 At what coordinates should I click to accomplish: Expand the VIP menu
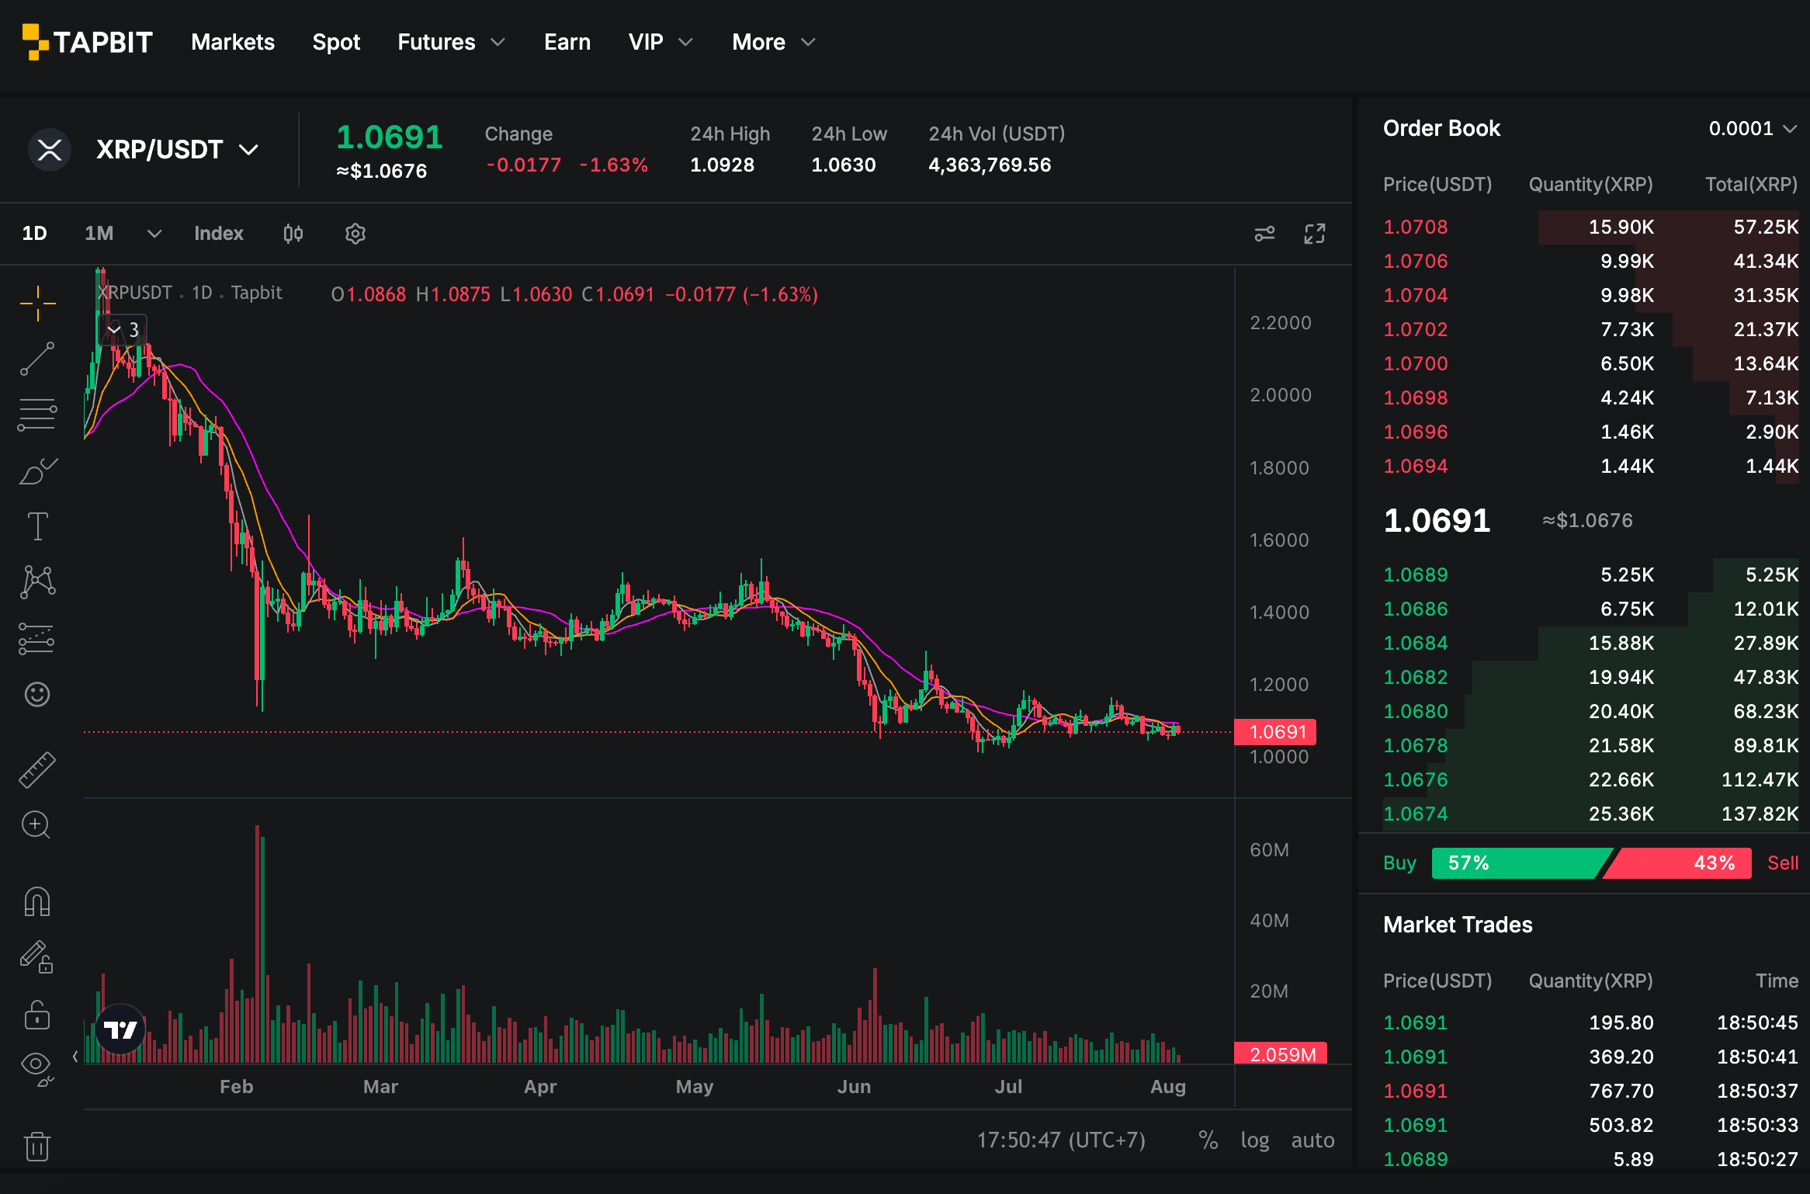661,42
